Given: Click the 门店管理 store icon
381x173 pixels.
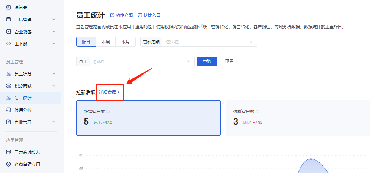Looking at the screenshot, I should (x=9, y=20).
